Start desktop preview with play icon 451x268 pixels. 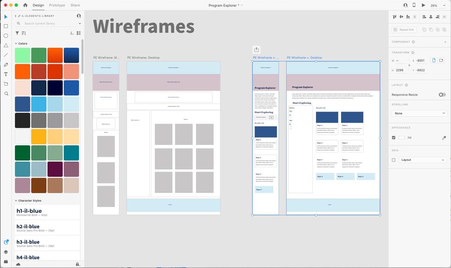pyautogui.click(x=423, y=5)
